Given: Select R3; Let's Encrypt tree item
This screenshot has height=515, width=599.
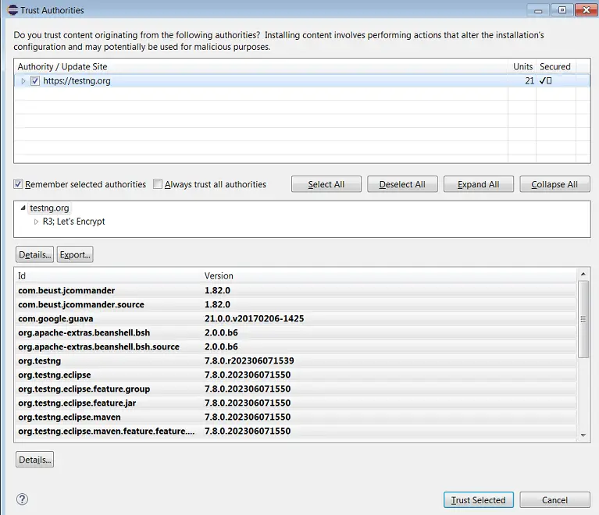Looking at the screenshot, I should pyautogui.click(x=73, y=222).
